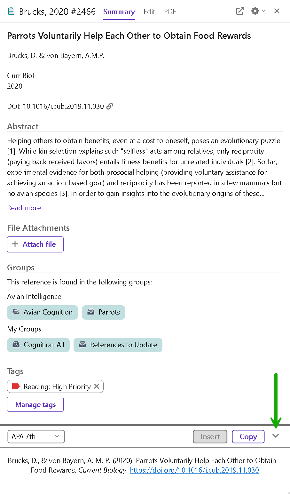
Task: Click Read more to expand abstract
Action: (24, 208)
